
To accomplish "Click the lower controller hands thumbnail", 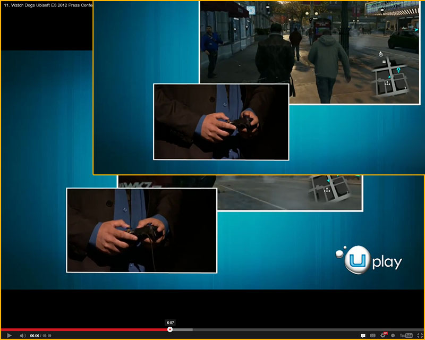I will 141,230.
